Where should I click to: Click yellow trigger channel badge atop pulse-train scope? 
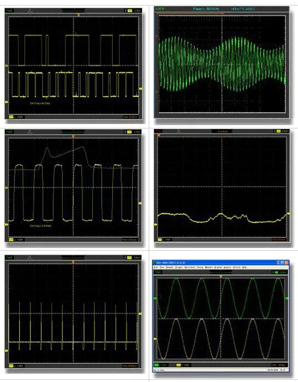130,11
